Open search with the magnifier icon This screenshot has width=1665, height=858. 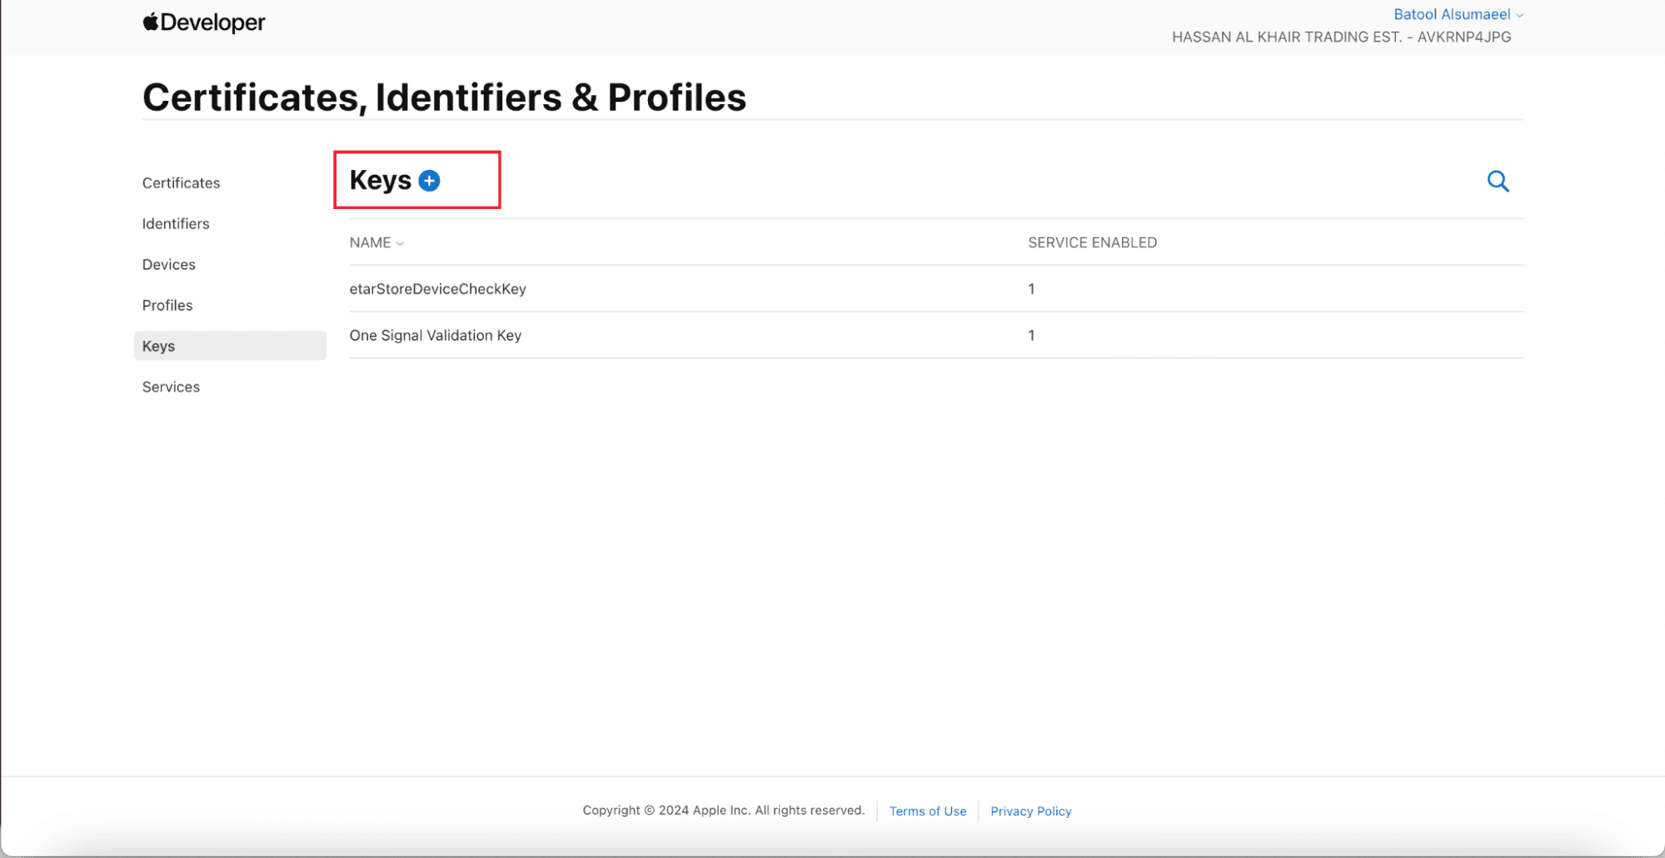[x=1497, y=181]
